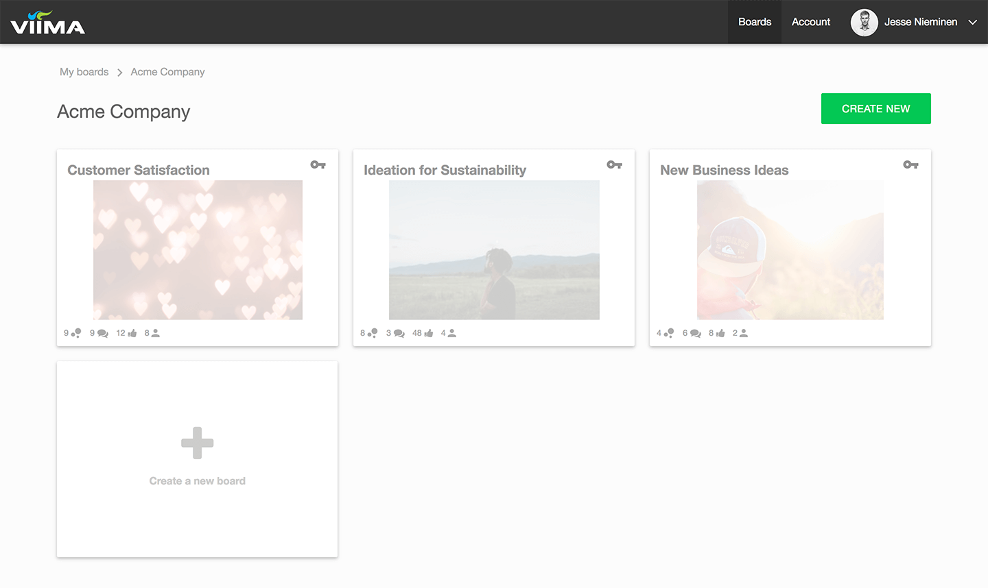Viewport: 988px width, 588px height.
Task: Click the New Business Ideas board thumbnail
Action: (x=790, y=250)
